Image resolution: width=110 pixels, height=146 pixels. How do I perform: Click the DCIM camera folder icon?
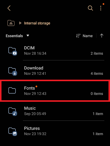[13, 51]
